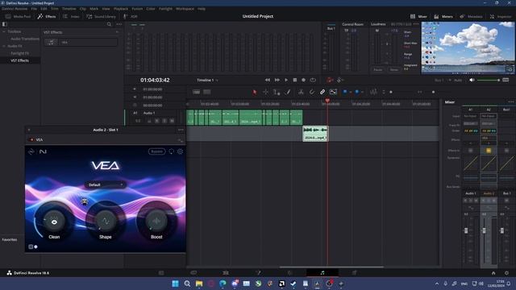Pick the pencil automation tool
Image resolution: width=516 pixels, height=290 pixels.
coord(288,92)
